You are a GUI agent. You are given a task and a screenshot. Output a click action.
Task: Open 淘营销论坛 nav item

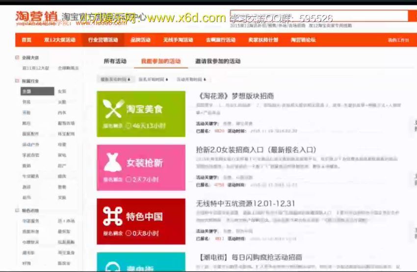click(303, 40)
